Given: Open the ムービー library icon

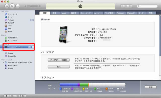Looking at the screenshot, I should [6, 17].
